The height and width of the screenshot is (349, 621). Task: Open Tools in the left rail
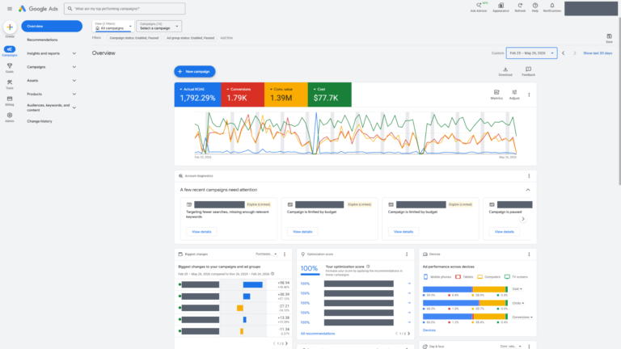[10, 84]
